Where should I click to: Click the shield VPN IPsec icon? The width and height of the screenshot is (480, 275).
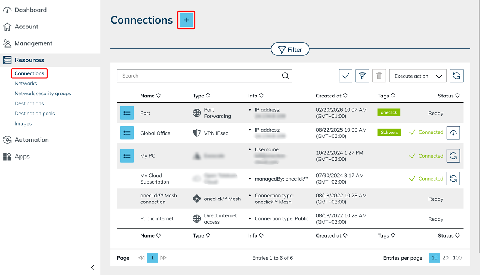(197, 133)
